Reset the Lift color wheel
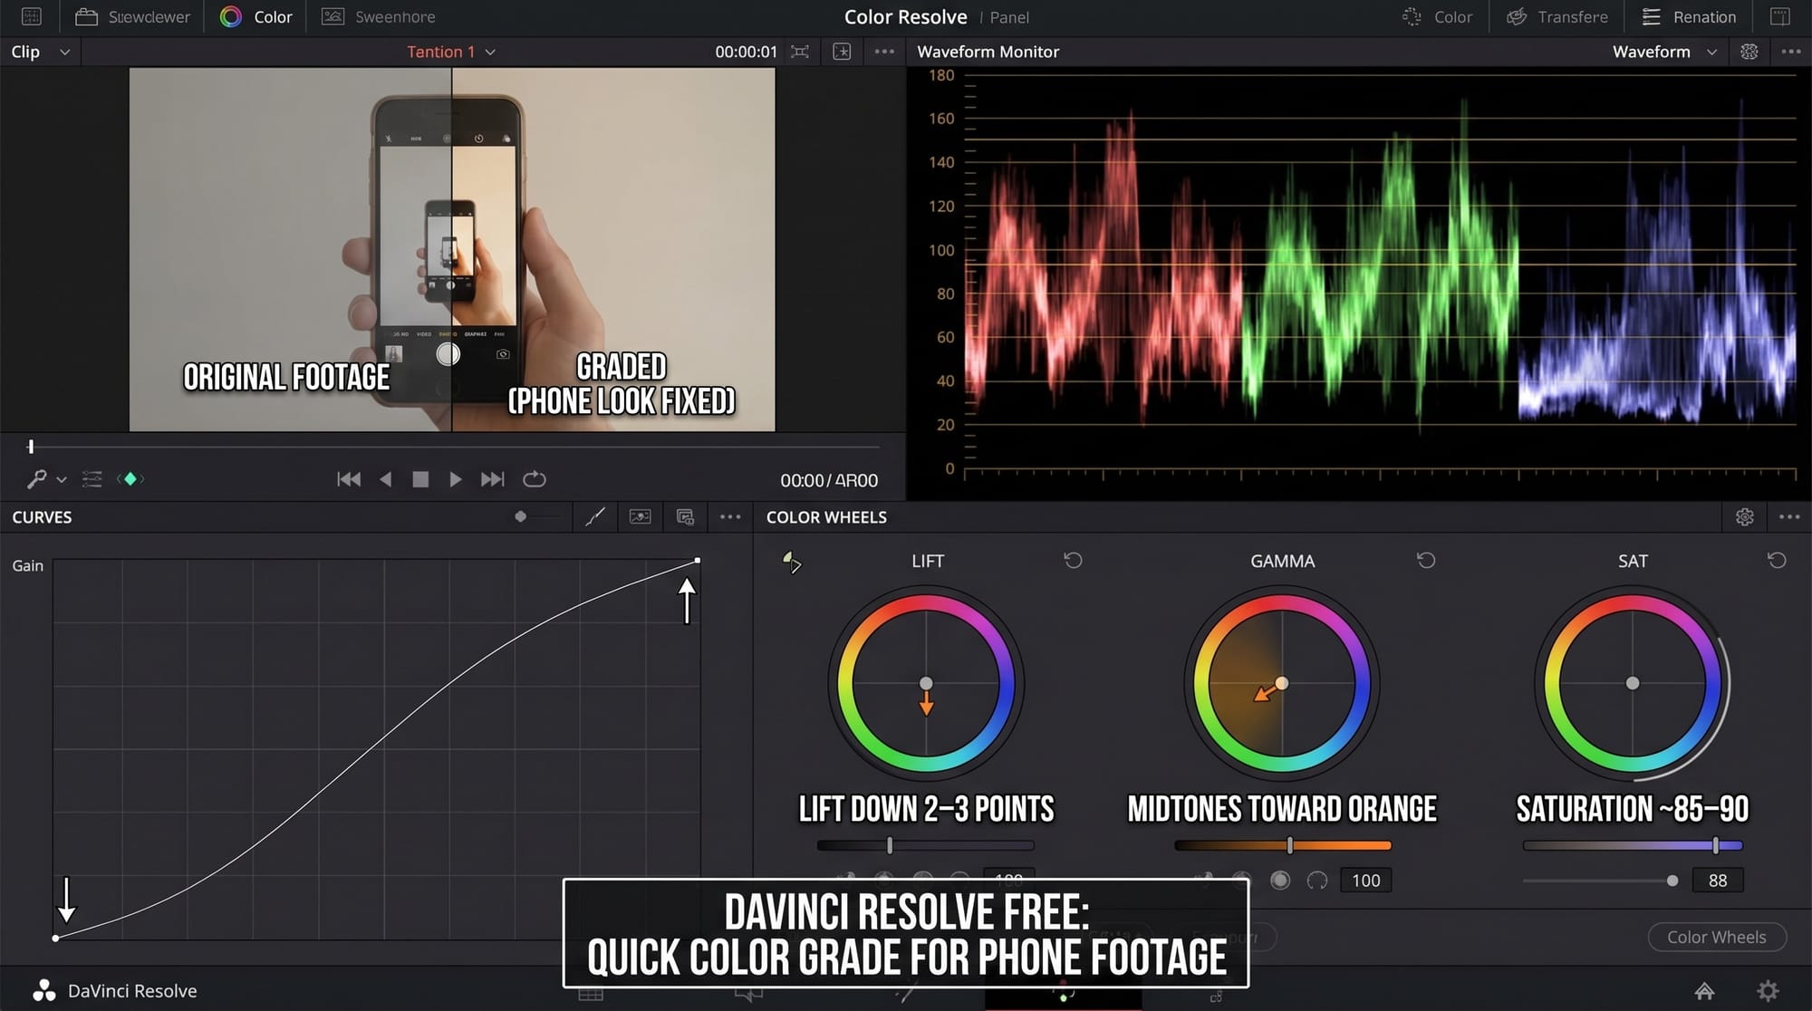The image size is (1812, 1011). (x=1073, y=561)
